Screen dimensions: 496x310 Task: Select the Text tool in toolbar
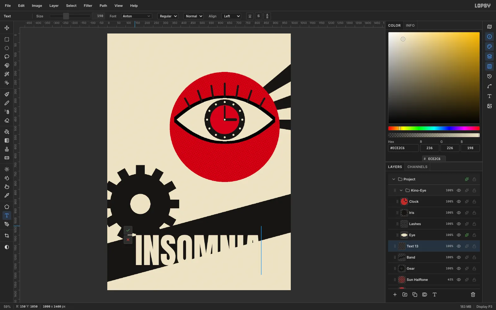pyautogui.click(x=7, y=215)
